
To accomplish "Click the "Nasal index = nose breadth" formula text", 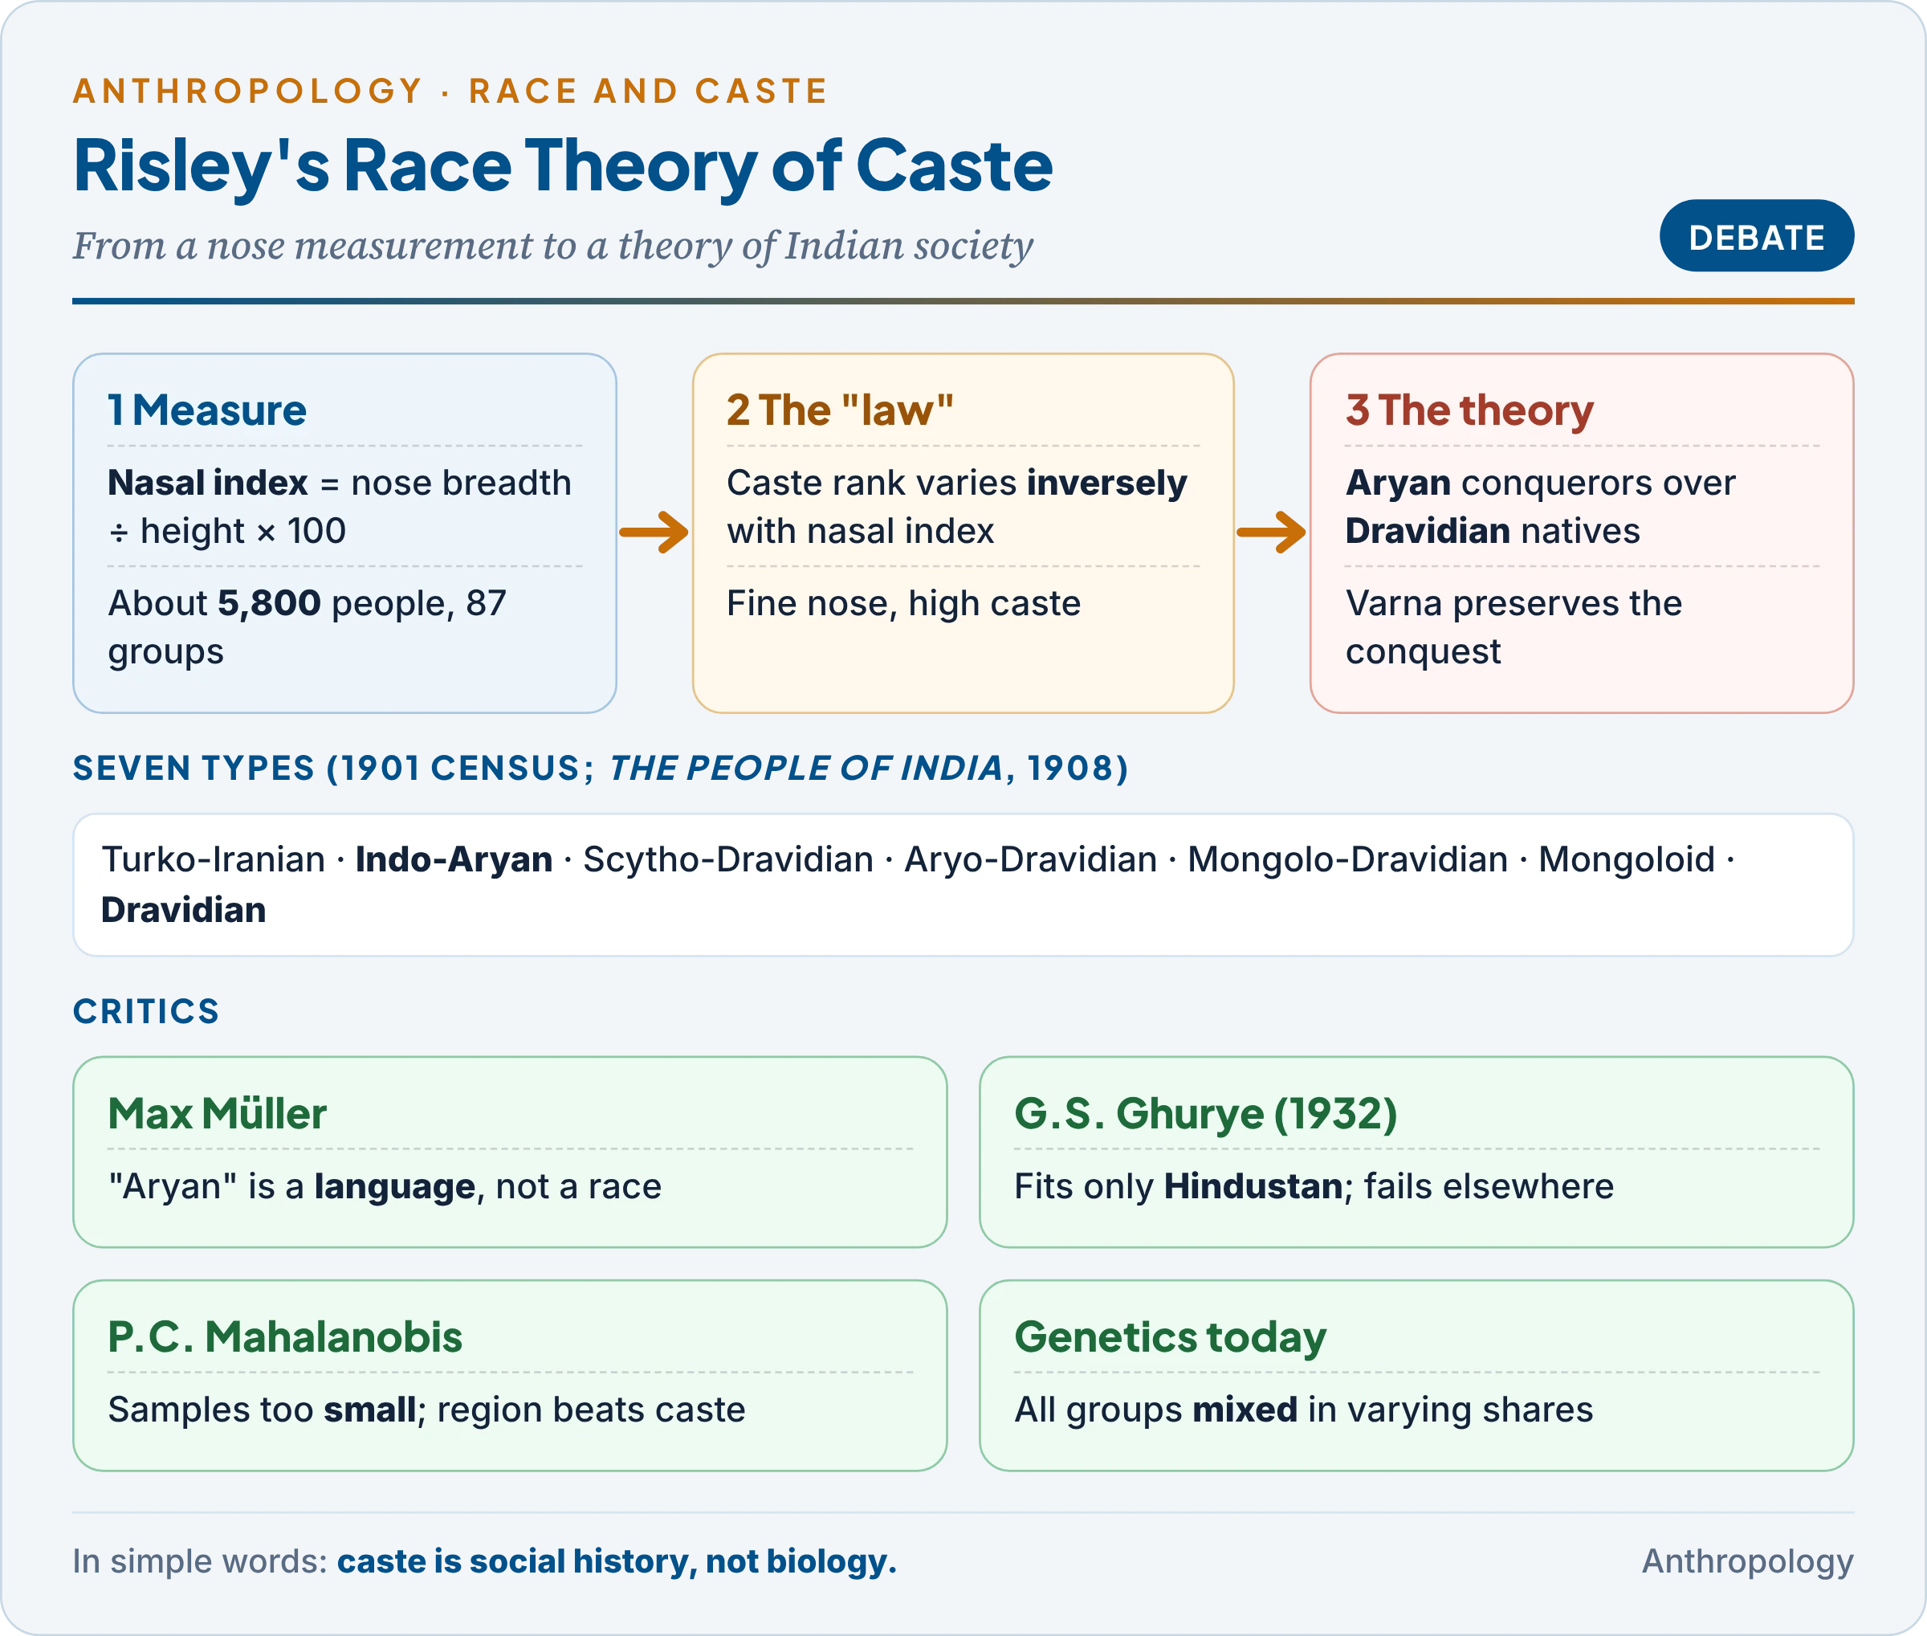I will (x=340, y=506).
